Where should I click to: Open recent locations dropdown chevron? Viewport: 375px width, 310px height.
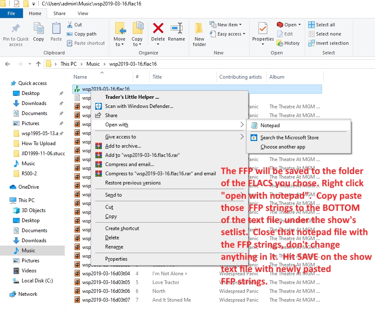(x=30, y=64)
